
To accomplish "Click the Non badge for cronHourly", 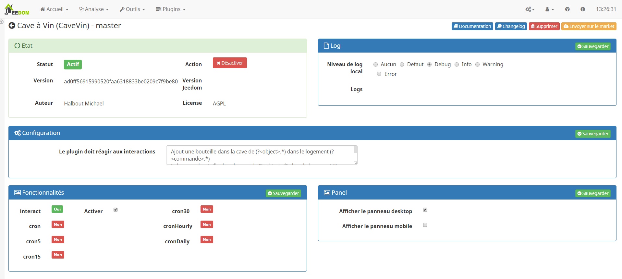I will coord(207,224).
